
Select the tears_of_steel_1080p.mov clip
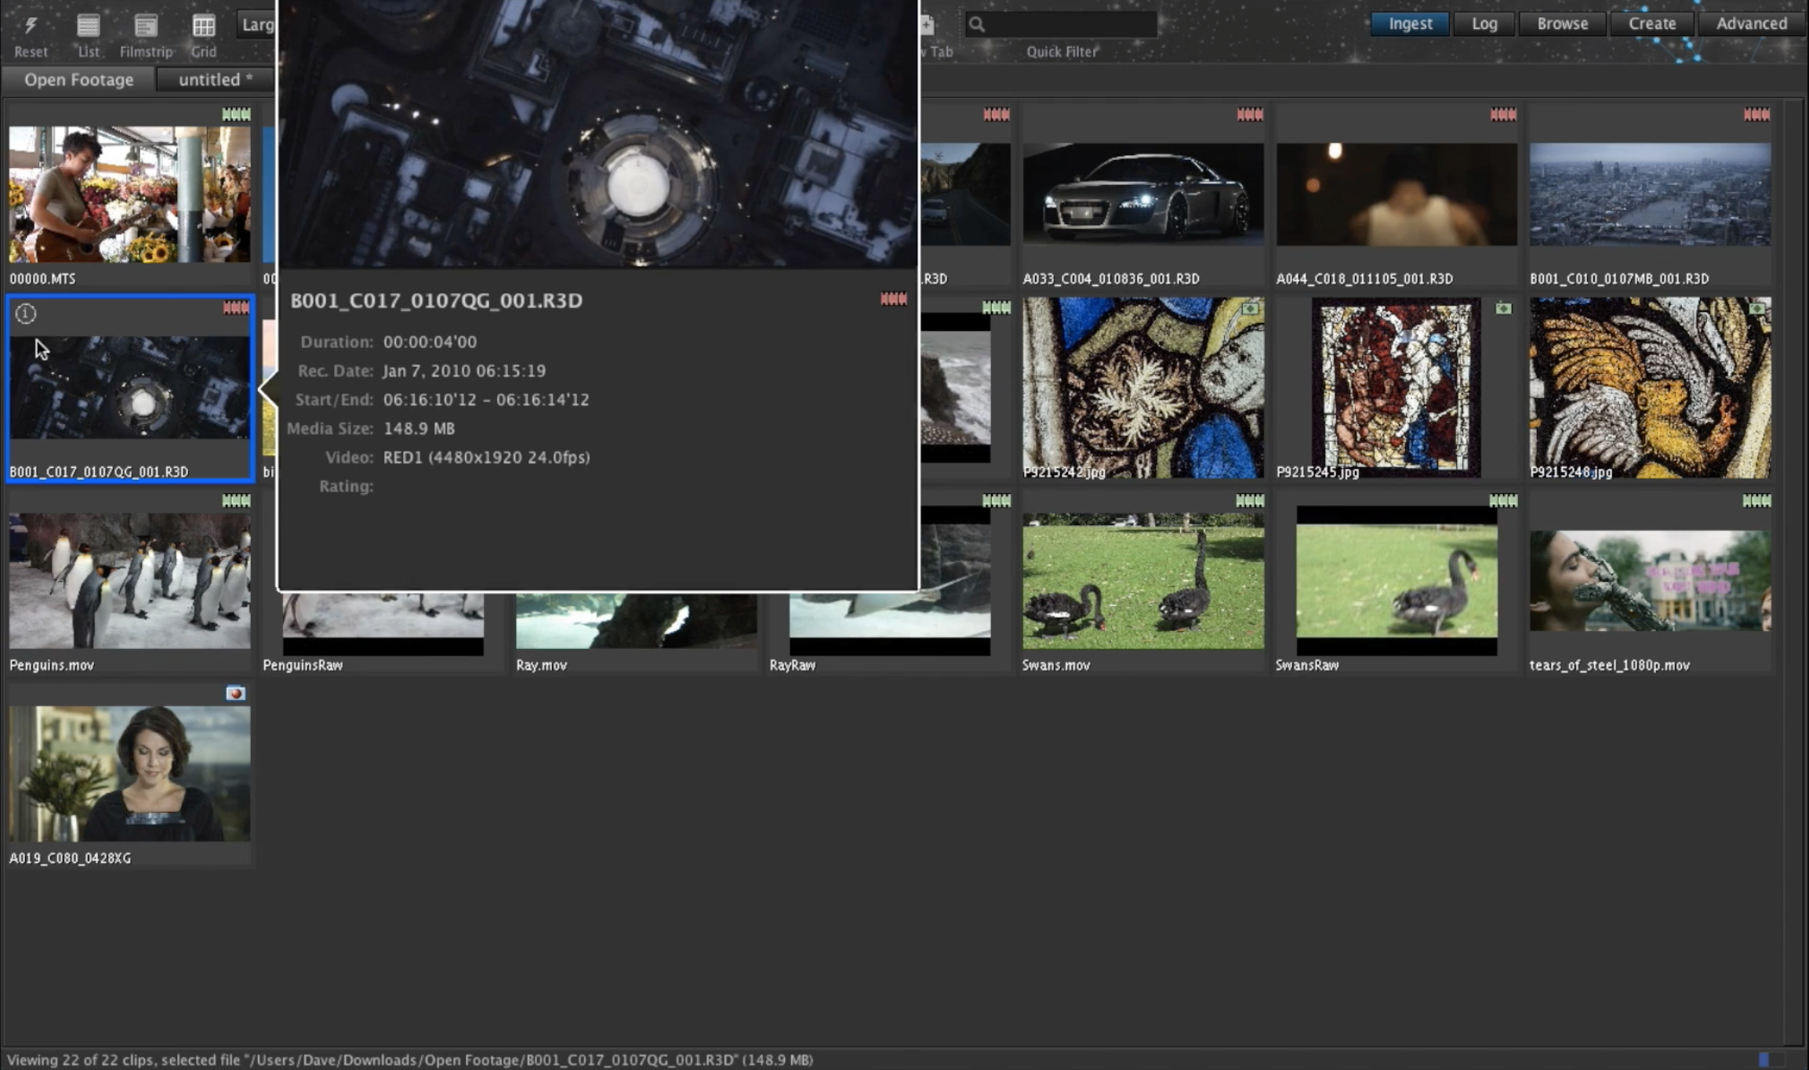pos(1649,580)
